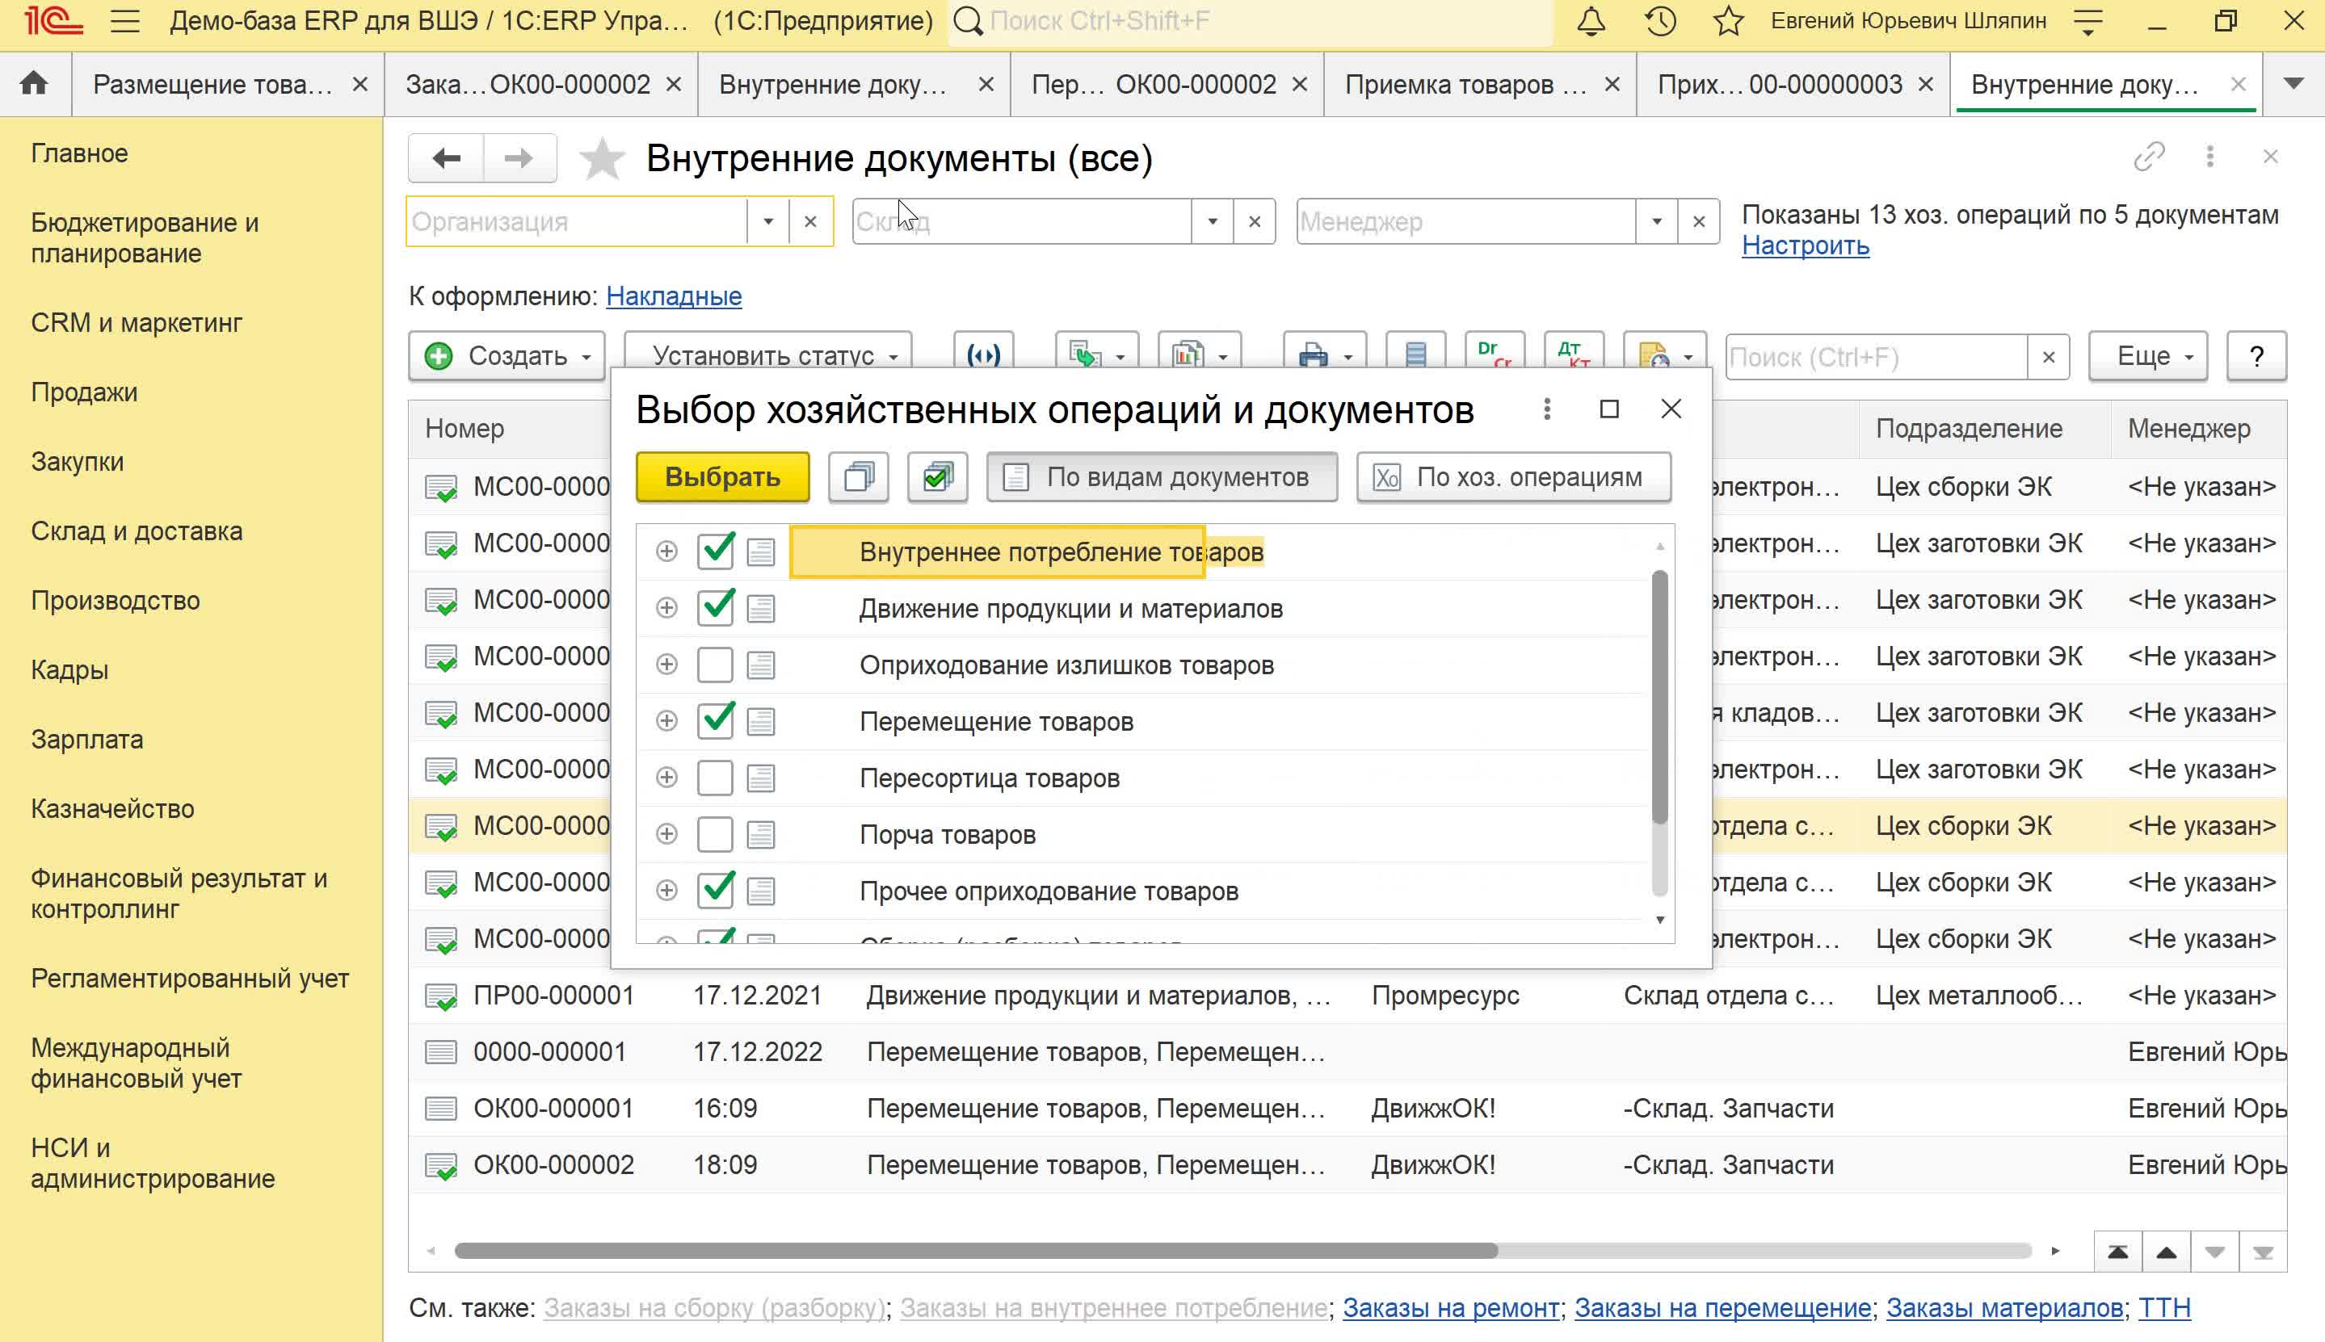Open the Настроить link
Screen dimensions: 2325x1342
(1805, 246)
